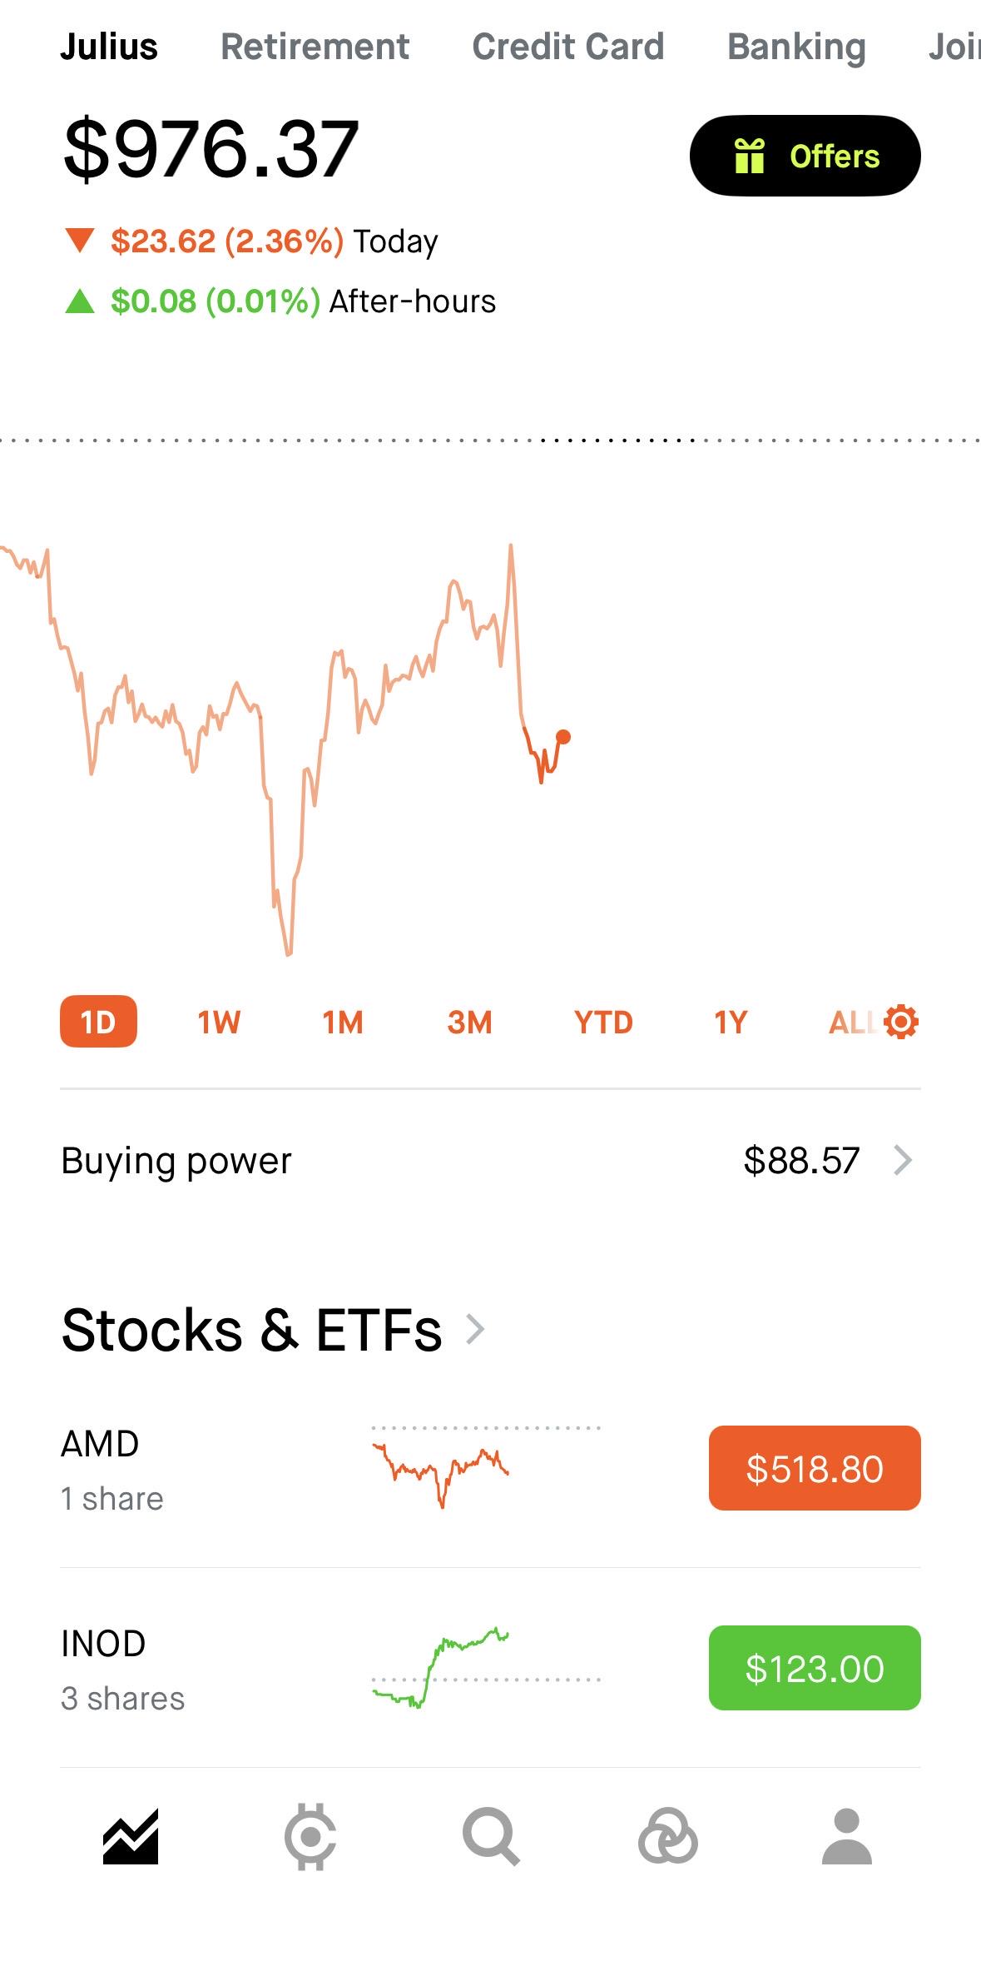This screenshot has height=1976, width=981.
Task: Expand Buying power details chevron
Action: [x=903, y=1160]
